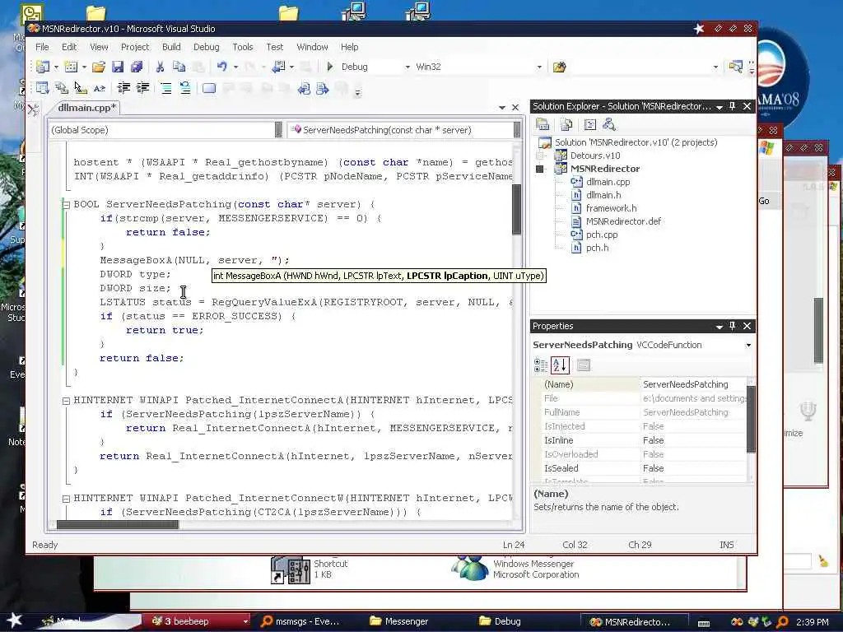The height and width of the screenshot is (632, 843).
Task: Open the Edit menu
Action: pyautogui.click(x=69, y=47)
